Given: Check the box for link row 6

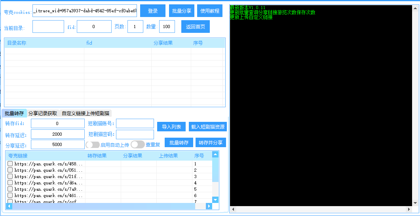Looking at the screenshot, I should 10,195.
